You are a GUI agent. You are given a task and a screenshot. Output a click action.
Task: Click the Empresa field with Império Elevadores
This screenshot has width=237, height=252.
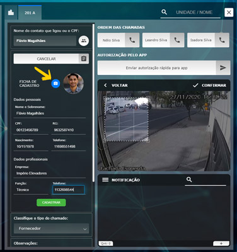point(50,173)
